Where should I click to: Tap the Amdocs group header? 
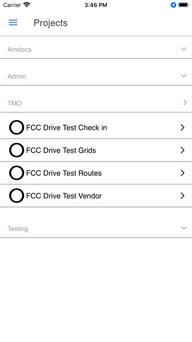(x=96, y=49)
